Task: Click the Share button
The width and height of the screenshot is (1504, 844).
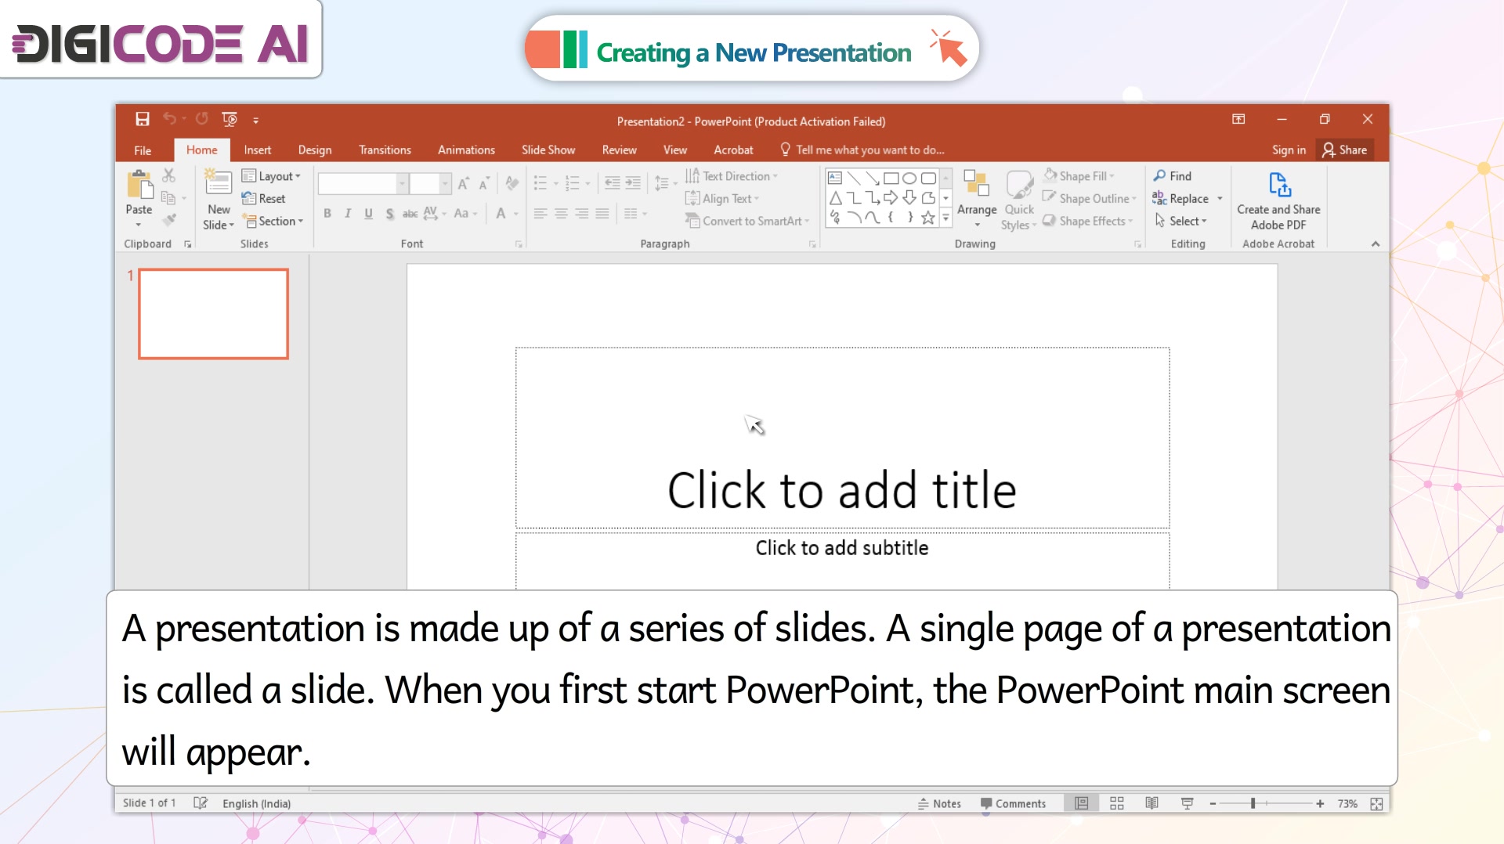Action: pyautogui.click(x=1344, y=150)
